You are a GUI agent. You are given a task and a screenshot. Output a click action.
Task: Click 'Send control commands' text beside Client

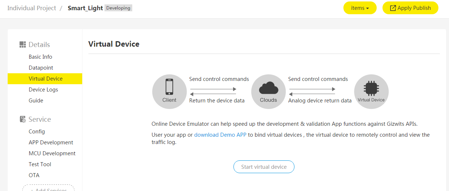[x=219, y=79]
